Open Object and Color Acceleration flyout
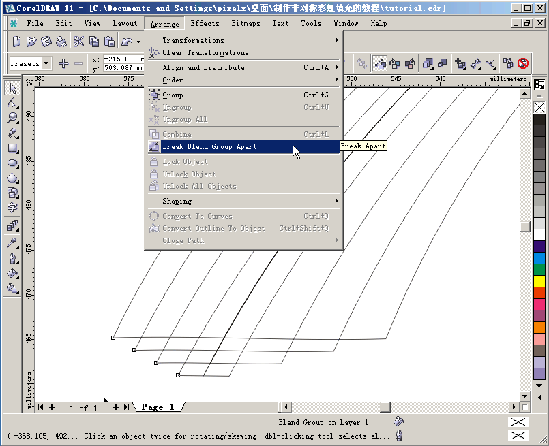This screenshot has height=446, width=549. tap(428, 63)
